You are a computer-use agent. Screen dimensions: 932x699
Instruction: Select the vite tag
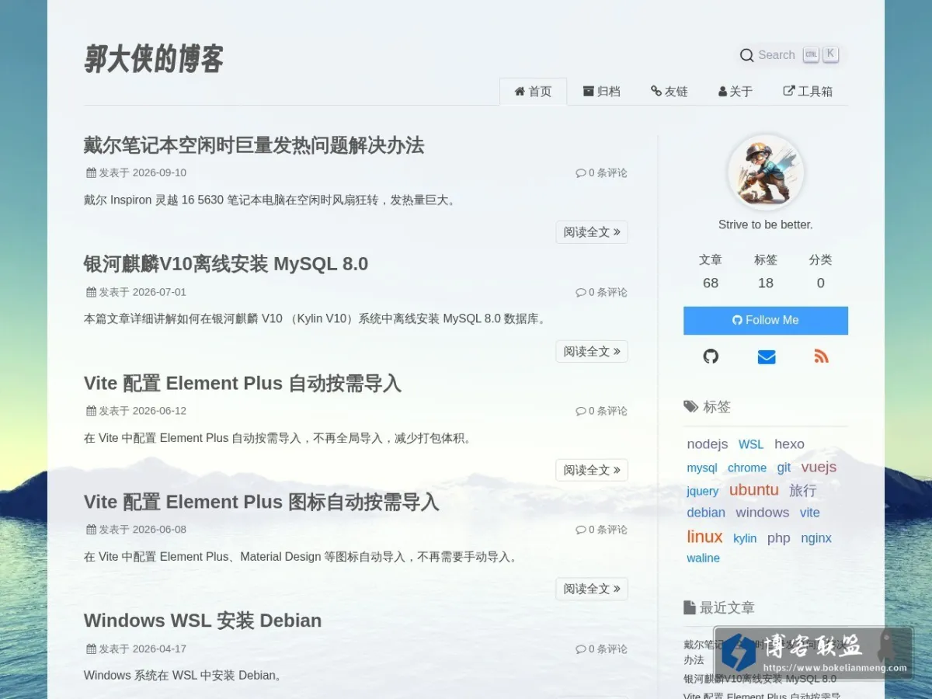(x=810, y=513)
